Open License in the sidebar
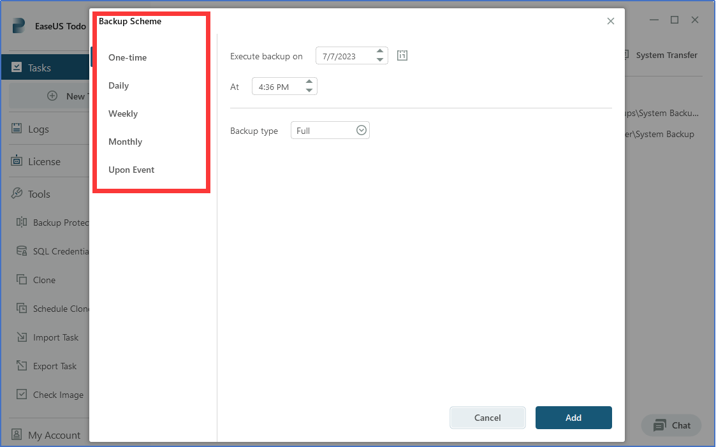 44,161
